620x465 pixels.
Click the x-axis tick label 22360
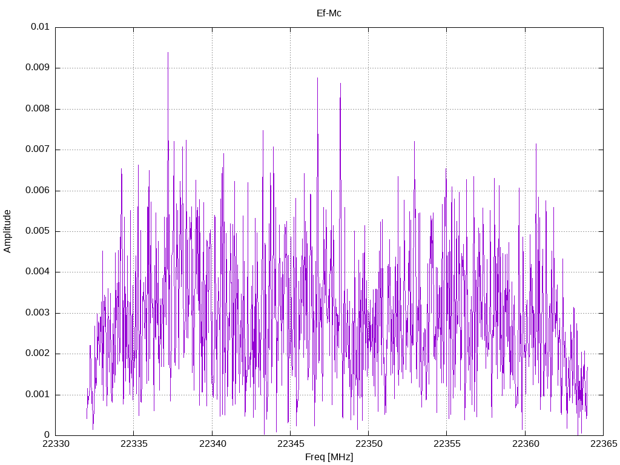[x=525, y=444]
